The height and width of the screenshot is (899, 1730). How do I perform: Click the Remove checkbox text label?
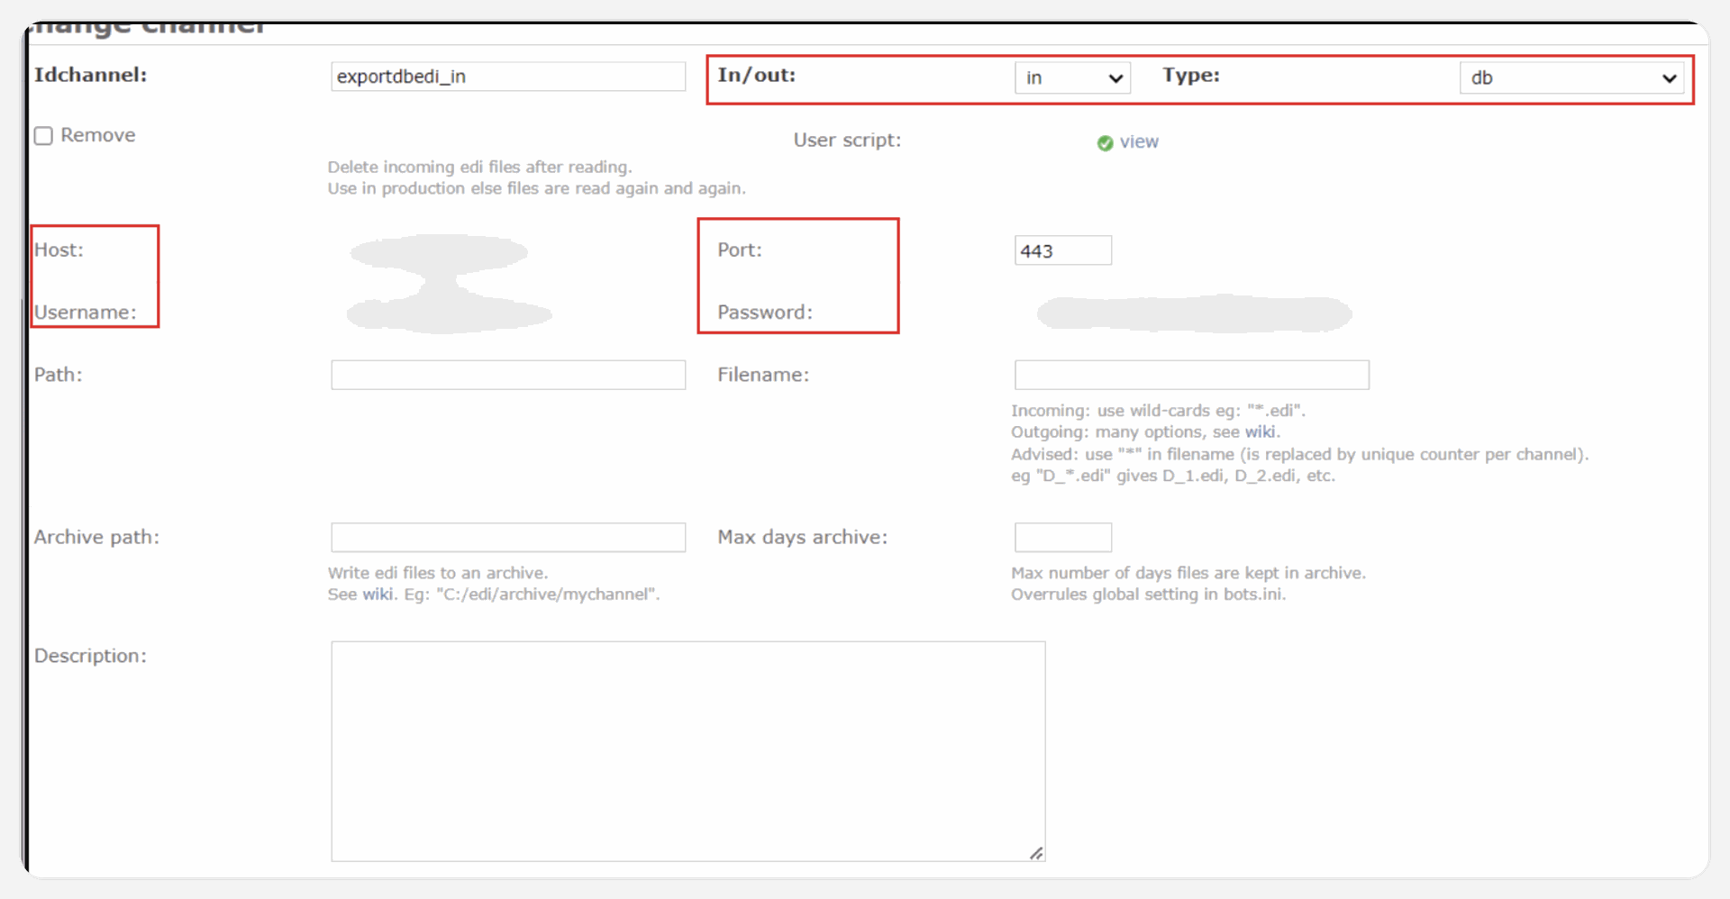[98, 135]
